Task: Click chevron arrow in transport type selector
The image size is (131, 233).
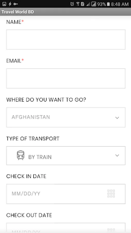Action: click(117, 155)
